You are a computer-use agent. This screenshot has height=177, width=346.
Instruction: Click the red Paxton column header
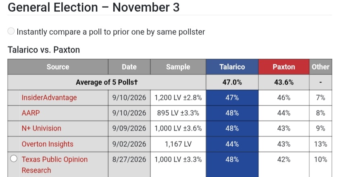284,67
